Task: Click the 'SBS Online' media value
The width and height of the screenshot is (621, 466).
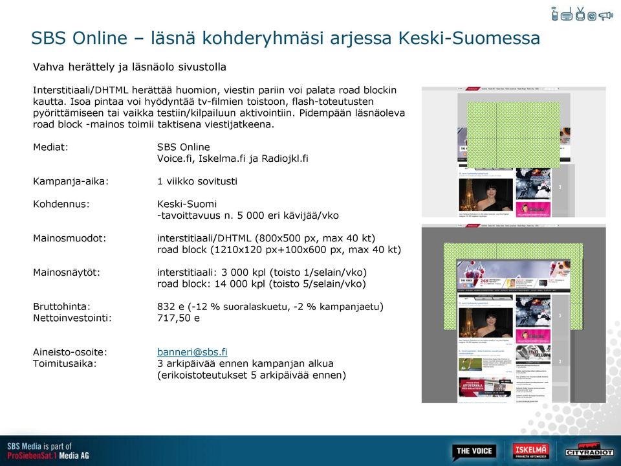Action: point(183,147)
